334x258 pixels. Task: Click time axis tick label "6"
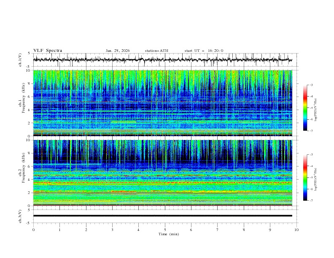tap(191, 230)
